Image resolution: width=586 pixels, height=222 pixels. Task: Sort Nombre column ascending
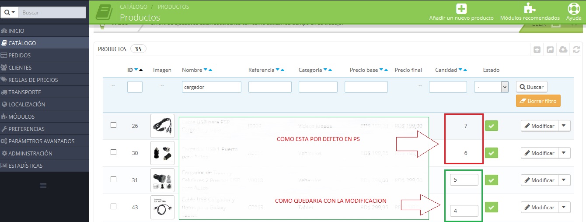[210, 70]
